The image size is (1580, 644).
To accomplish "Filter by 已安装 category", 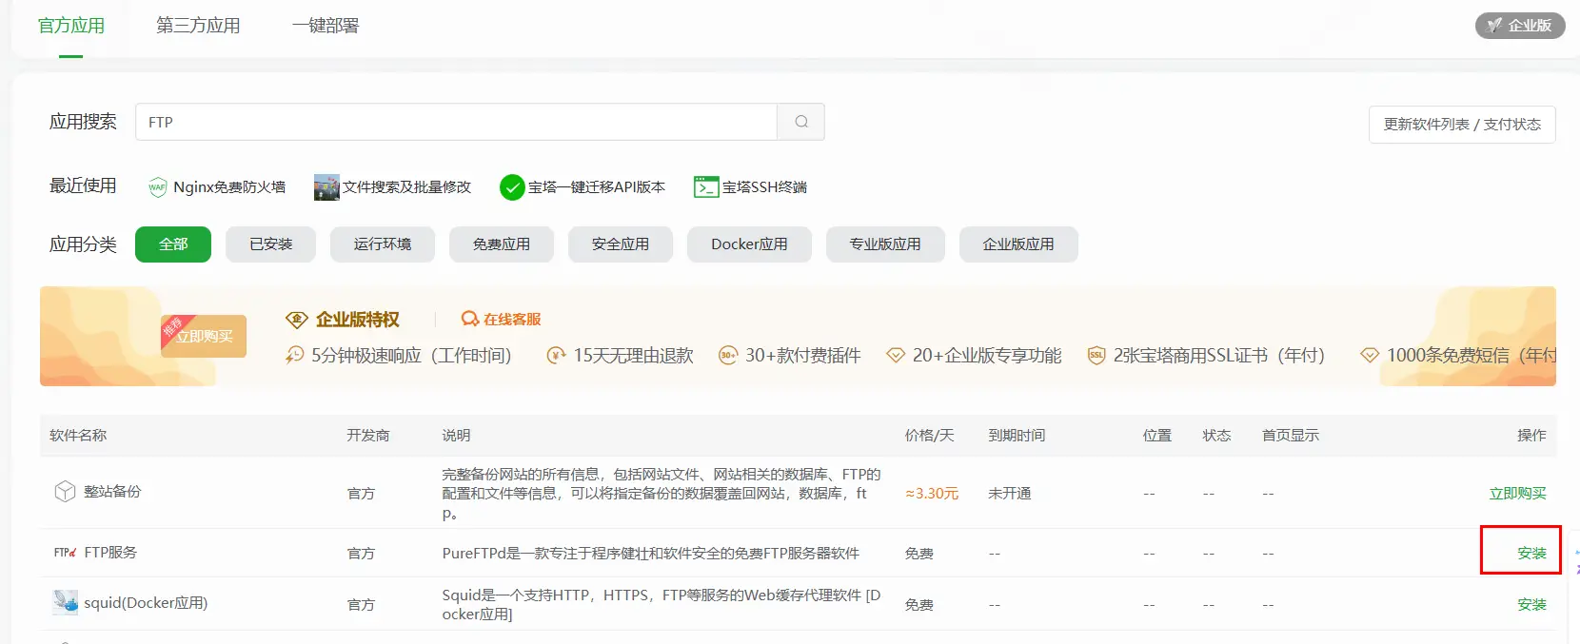I will coord(271,244).
